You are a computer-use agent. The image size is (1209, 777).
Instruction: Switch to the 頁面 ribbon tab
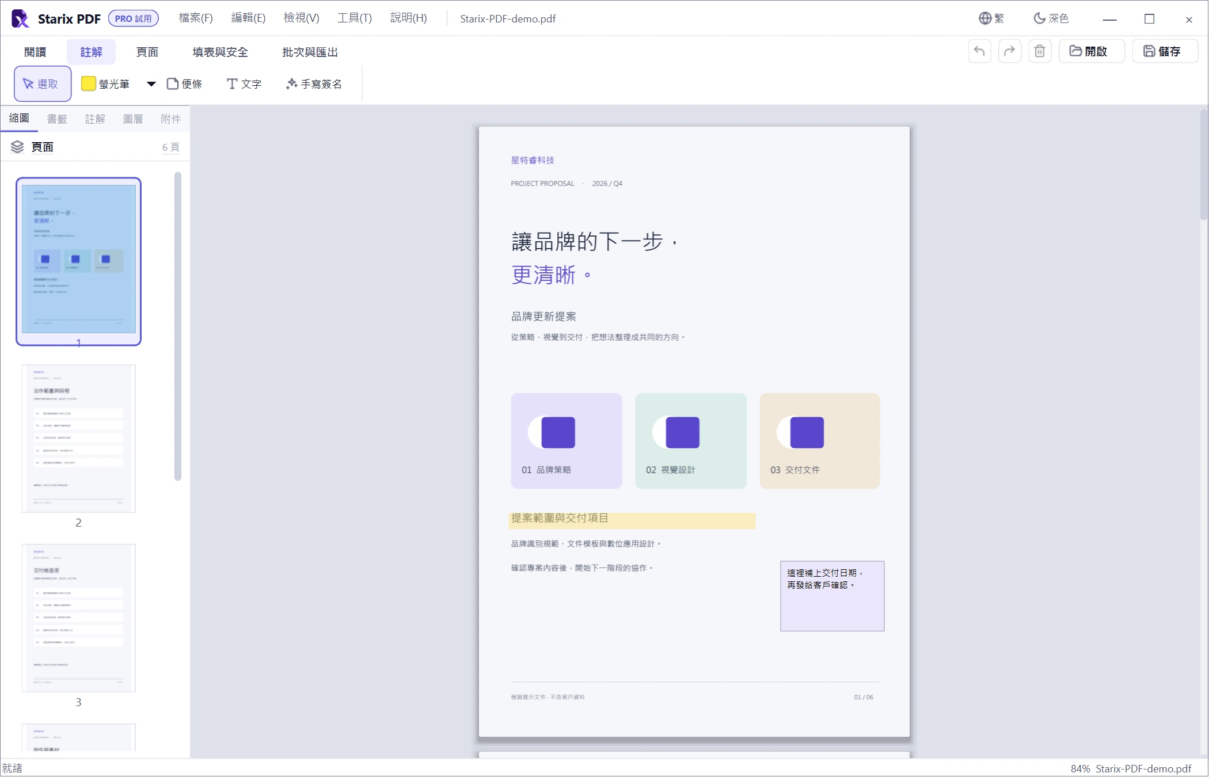147,52
